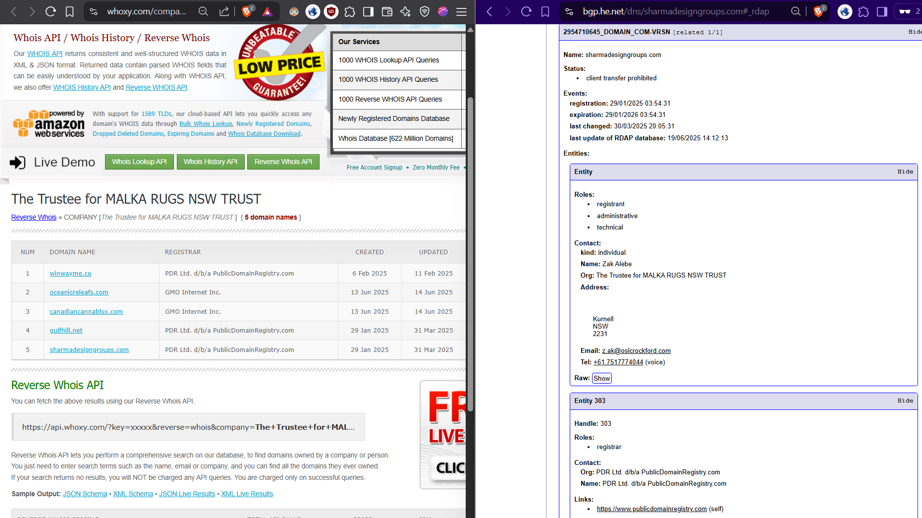Screen dimensions: 922x518
Task: Hide the first Entity panel
Action: pyautogui.click(x=905, y=172)
